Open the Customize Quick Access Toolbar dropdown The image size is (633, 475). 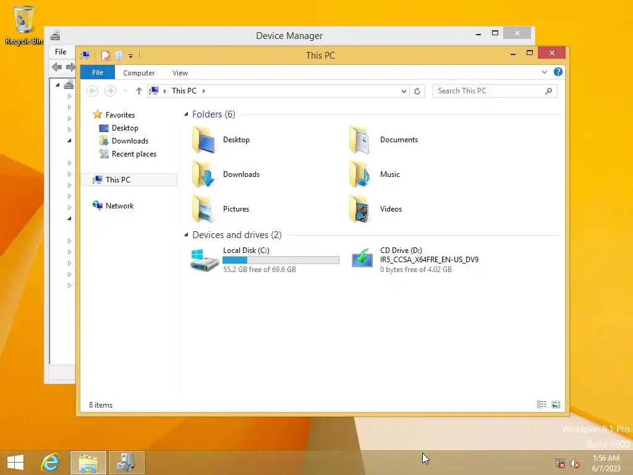(x=131, y=56)
